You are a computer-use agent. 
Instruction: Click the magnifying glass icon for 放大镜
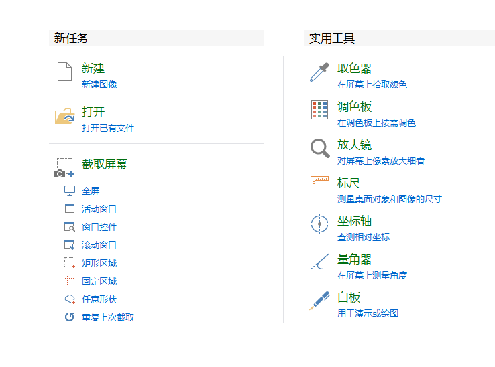[320, 148]
